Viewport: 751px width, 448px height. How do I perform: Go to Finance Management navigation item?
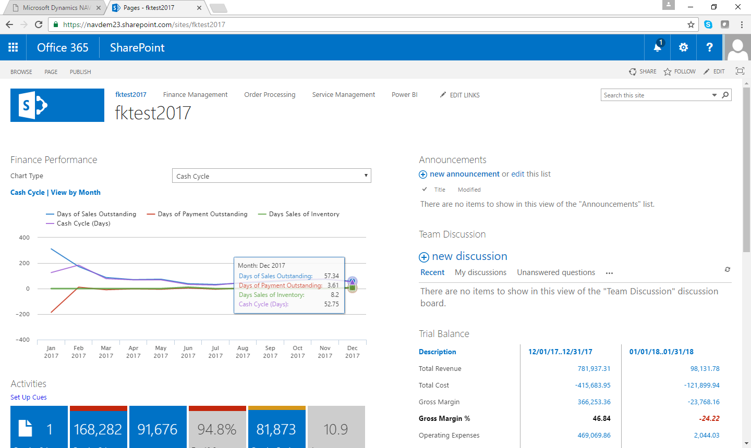tap(195, 95)
